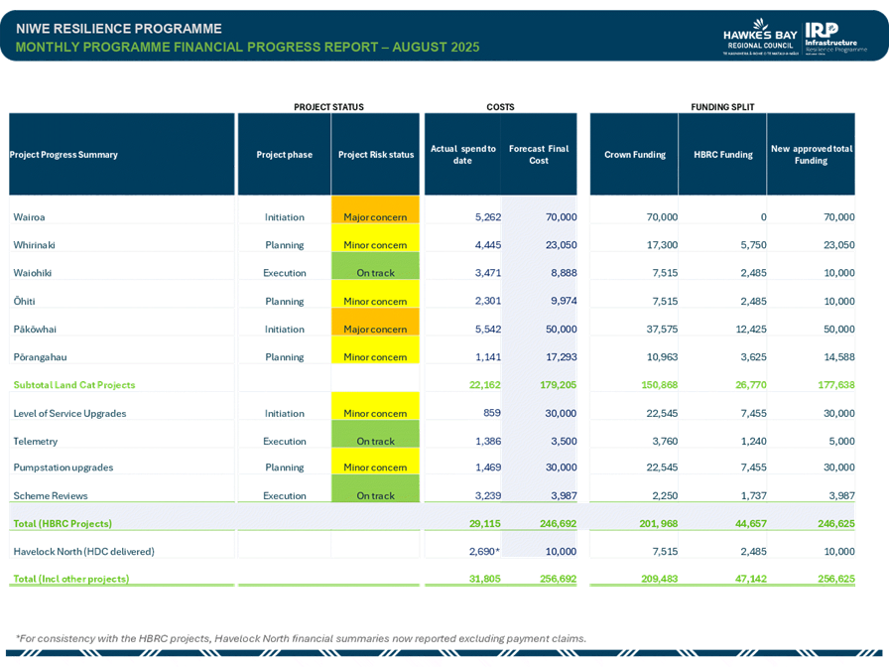Select the 44,657 HBRC Funding total
The height and width of the screenshot is (667, 889).
pos(742,522)
